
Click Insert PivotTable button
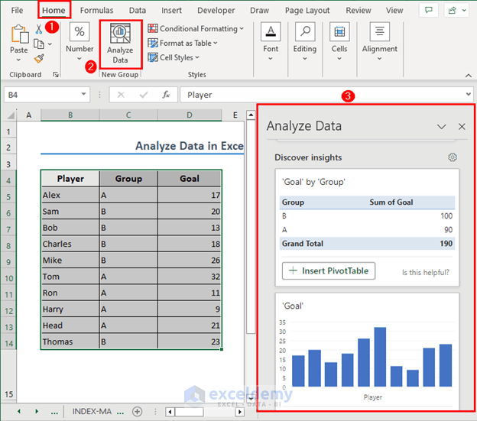point(329,270)
